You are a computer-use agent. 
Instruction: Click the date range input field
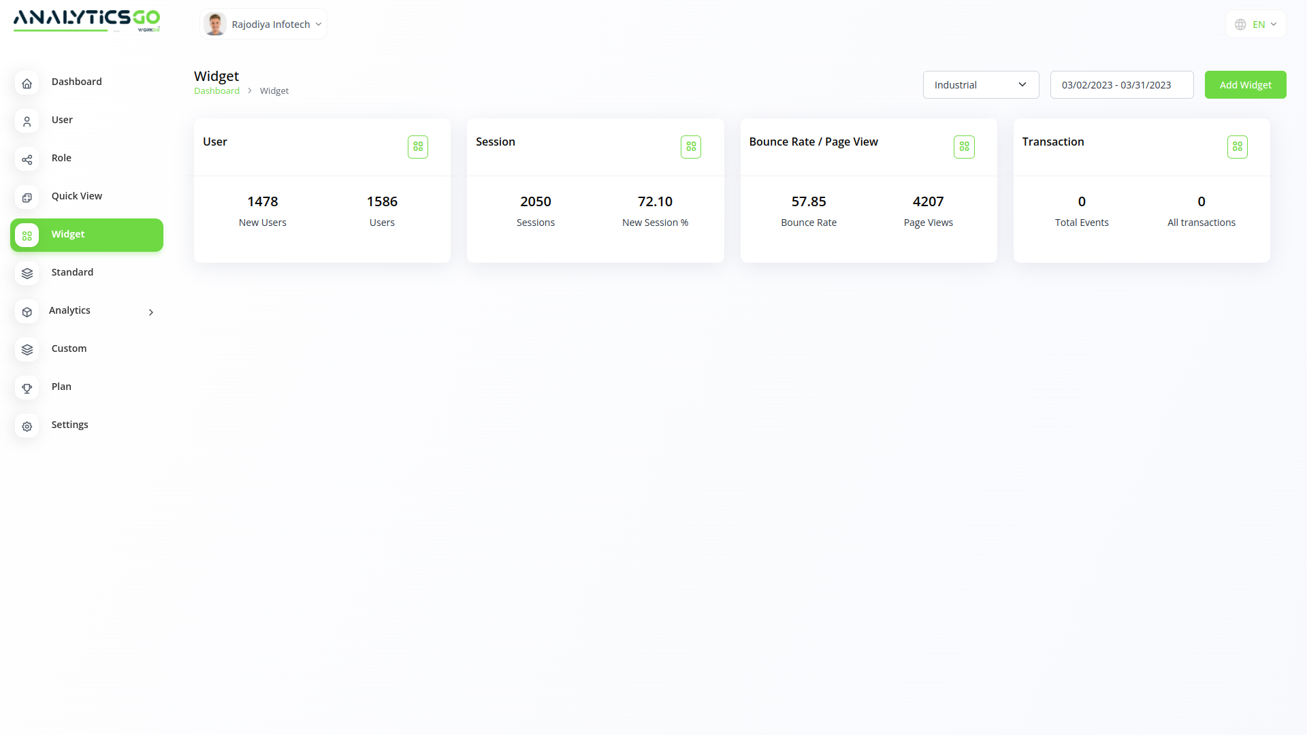[1121, 85]
